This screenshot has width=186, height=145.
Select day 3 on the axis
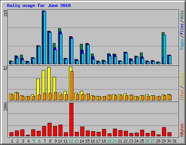(23, 141)
